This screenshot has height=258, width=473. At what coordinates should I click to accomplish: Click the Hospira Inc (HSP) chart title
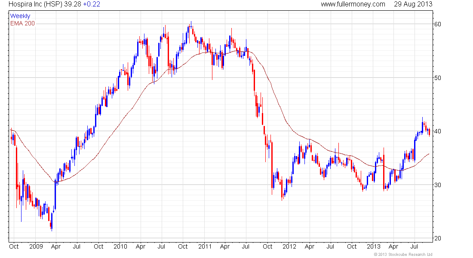click(35, 4)
